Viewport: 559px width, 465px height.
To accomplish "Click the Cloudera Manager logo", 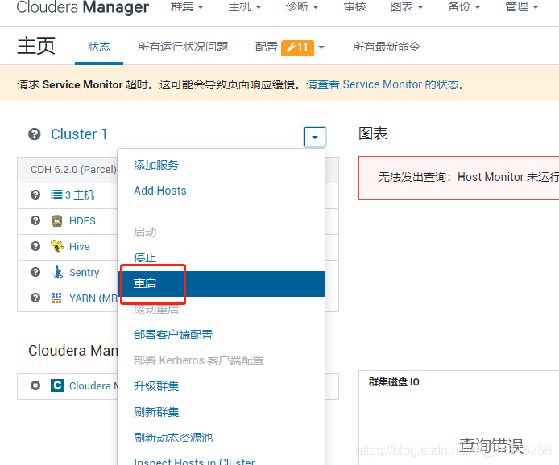I will (x=82, y=7).
